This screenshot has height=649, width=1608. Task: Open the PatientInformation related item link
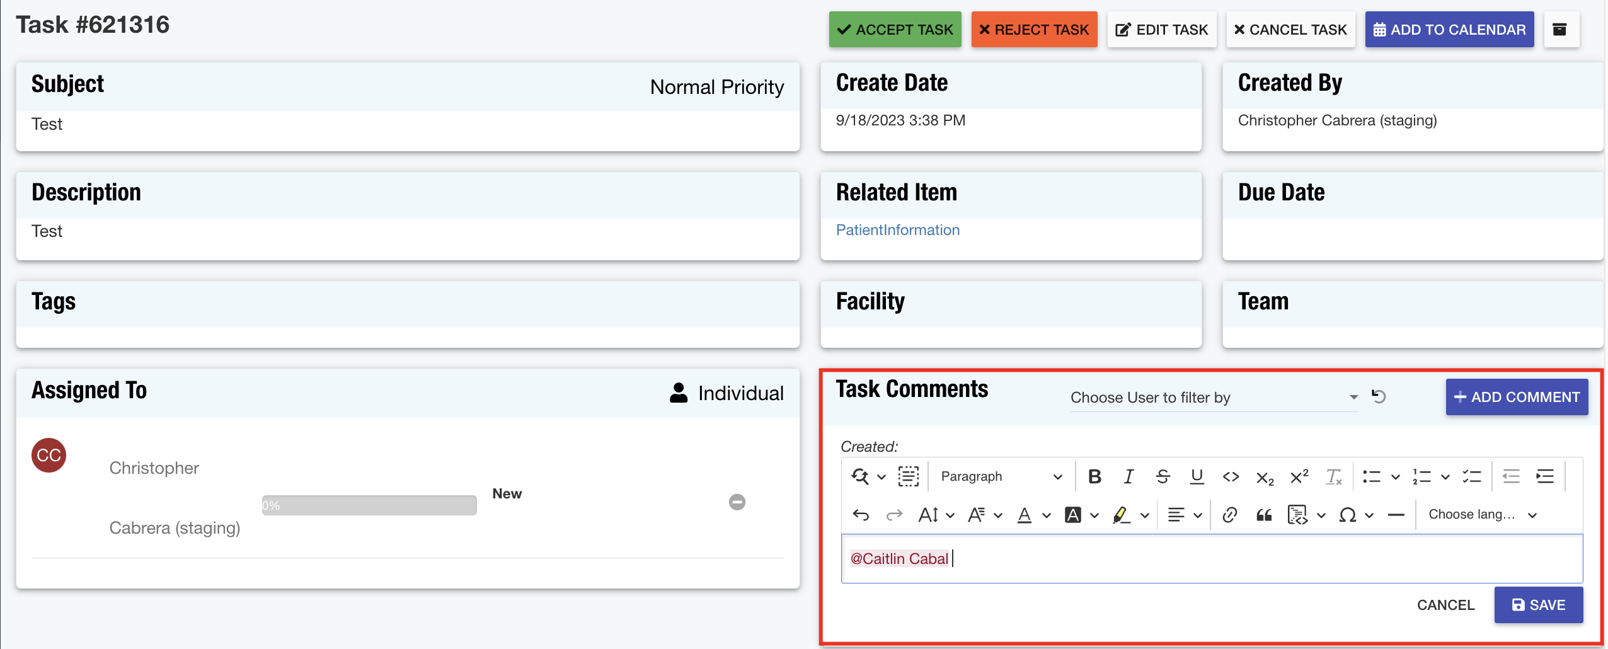tap(897, 230)
